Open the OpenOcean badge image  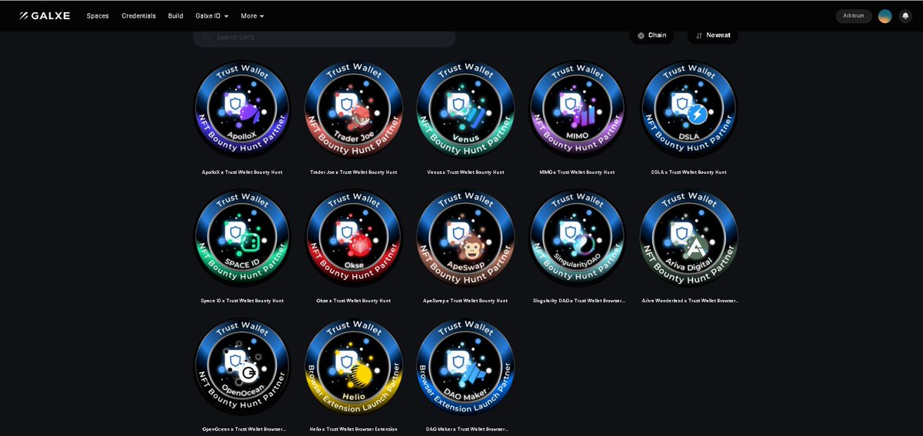click(x=242, y=367)
